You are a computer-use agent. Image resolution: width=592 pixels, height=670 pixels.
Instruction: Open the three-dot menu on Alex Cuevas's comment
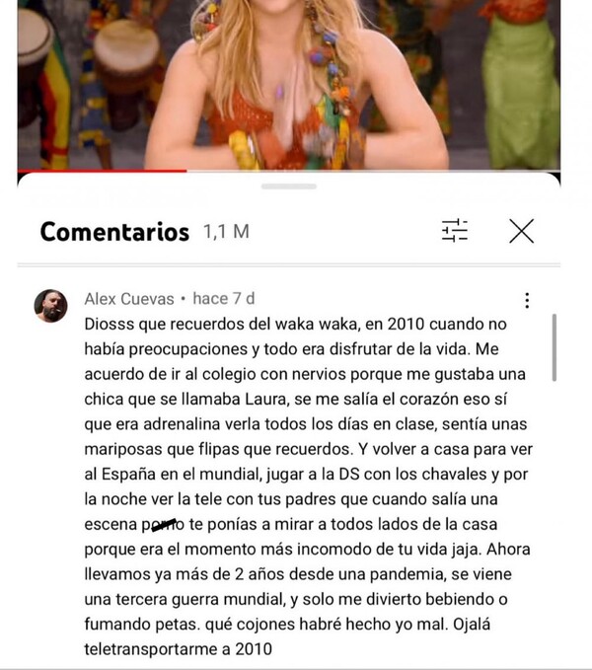click(x=527, y=300)
